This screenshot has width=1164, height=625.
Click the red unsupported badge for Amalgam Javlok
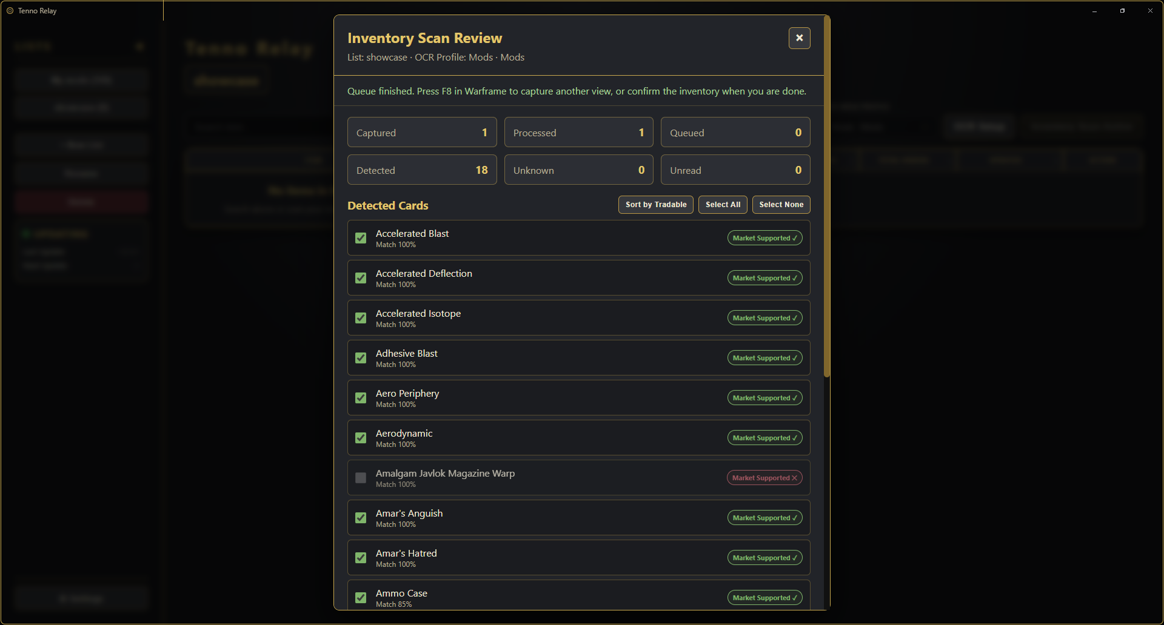(765, 478)
